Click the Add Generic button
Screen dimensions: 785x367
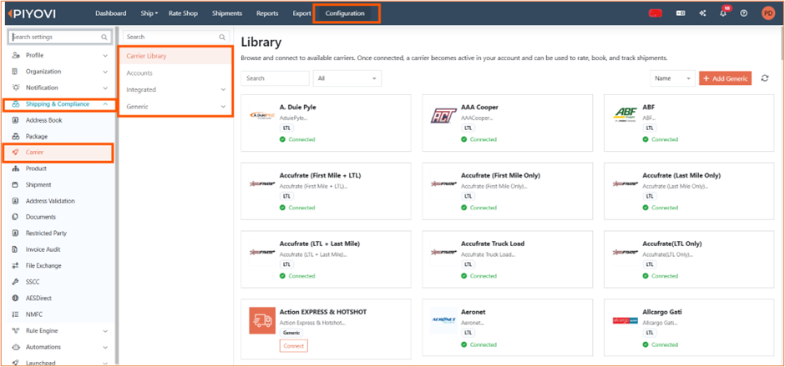coord(726,78)
